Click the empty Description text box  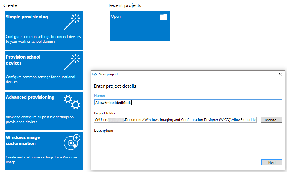pyautogui.click(x=188, y=140)
